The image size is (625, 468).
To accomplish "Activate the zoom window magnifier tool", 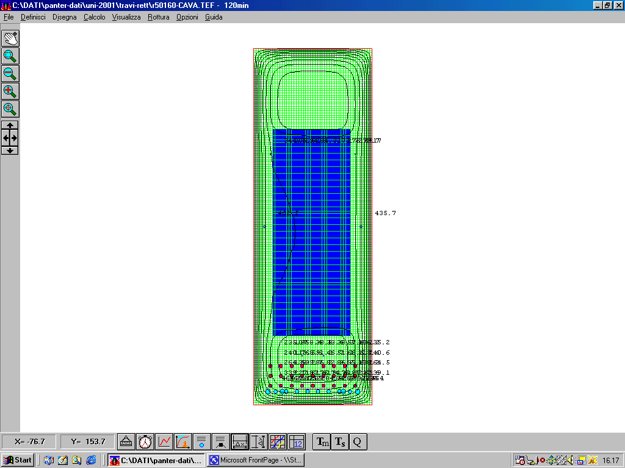I will (x=10, y=56).
